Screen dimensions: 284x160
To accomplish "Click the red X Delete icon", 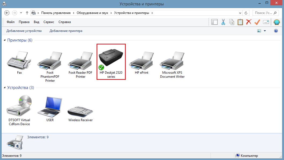I will tap(249, 22).
